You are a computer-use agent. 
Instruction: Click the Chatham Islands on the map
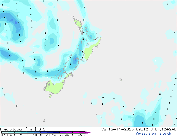point(121,80)
